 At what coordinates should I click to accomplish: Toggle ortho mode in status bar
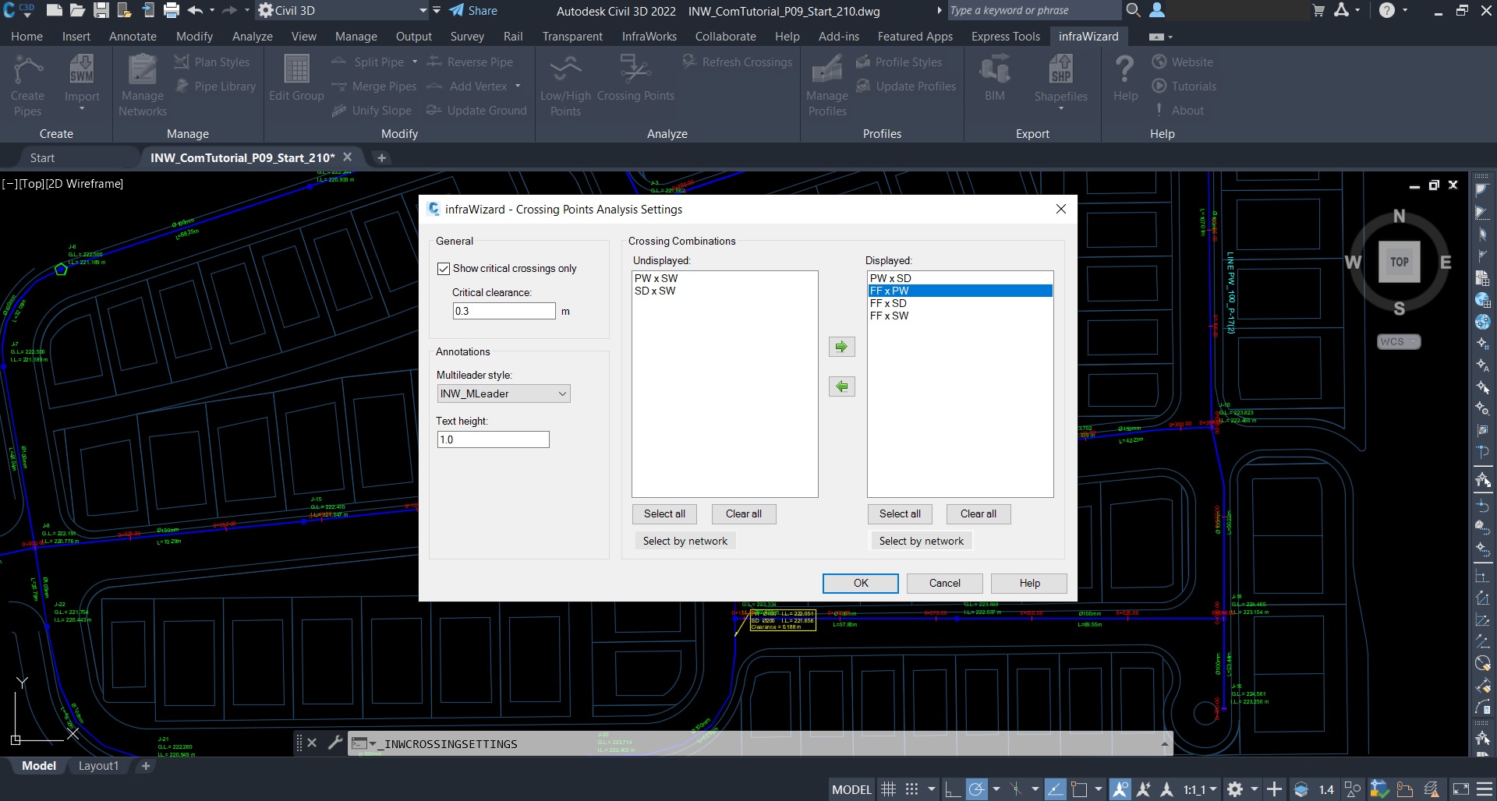951,789
